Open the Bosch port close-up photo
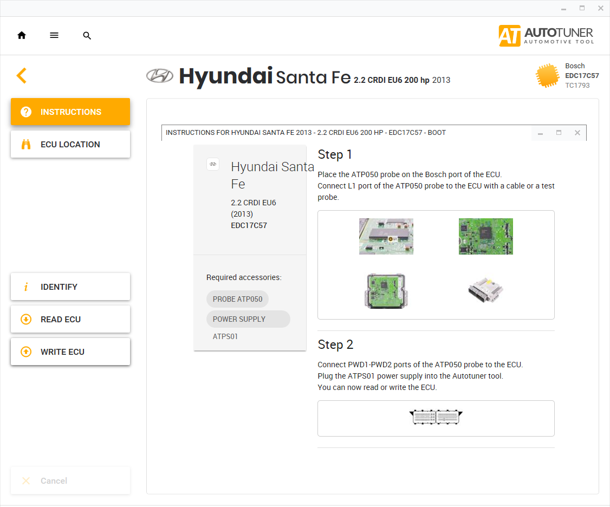 [x=386, y=236]
